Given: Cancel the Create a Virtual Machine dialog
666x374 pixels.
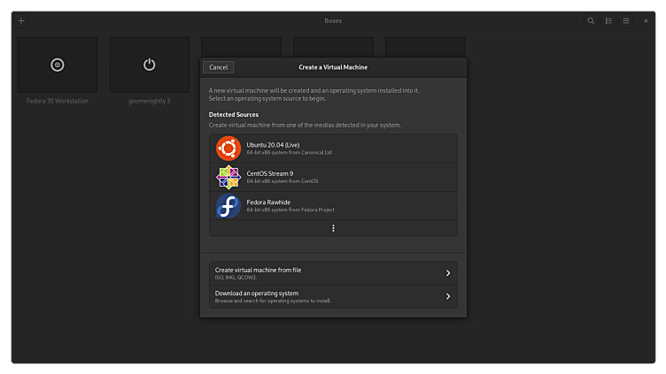Looking at the screenshot, I should (x=218, y=67).
